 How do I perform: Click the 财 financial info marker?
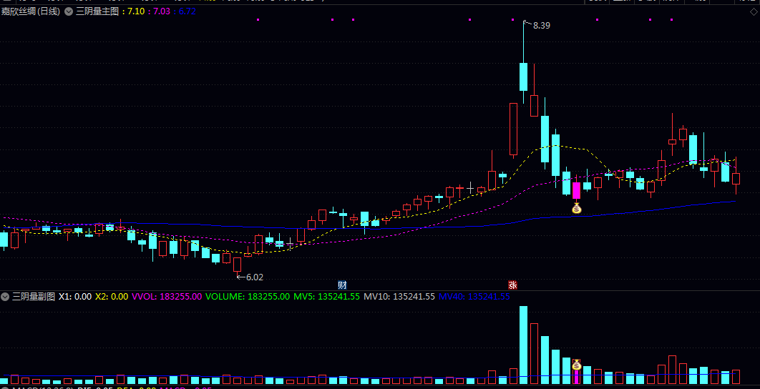342,285
